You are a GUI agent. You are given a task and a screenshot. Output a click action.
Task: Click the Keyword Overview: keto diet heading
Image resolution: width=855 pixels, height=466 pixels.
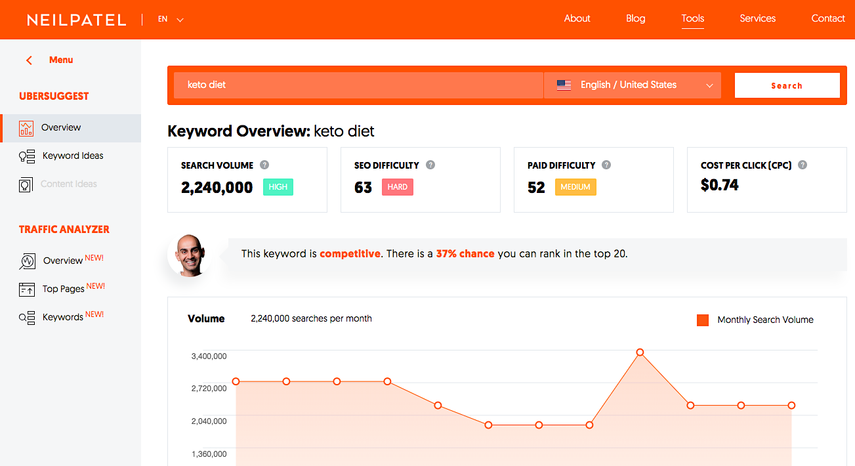point(271,131)
